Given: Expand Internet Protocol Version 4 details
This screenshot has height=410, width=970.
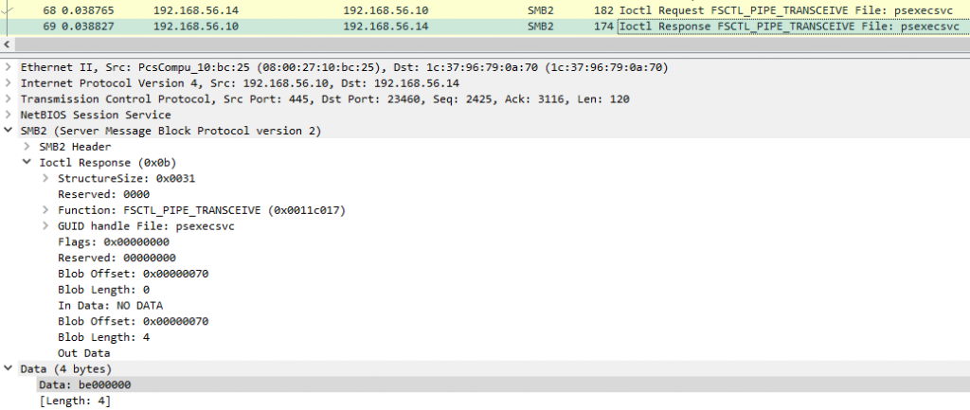Looking at the screenshot, I should pyautogui.click(x=9, y=83).
